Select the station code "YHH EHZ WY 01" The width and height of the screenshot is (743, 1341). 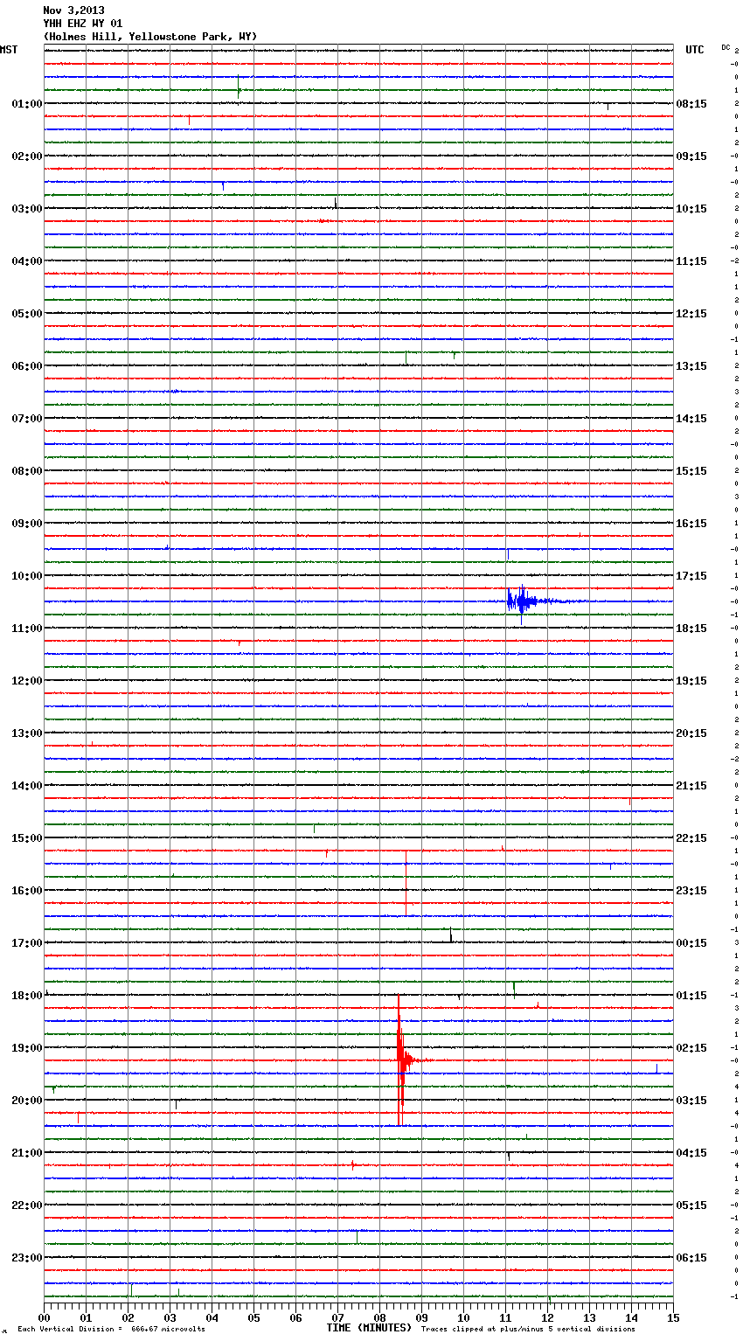83,24
